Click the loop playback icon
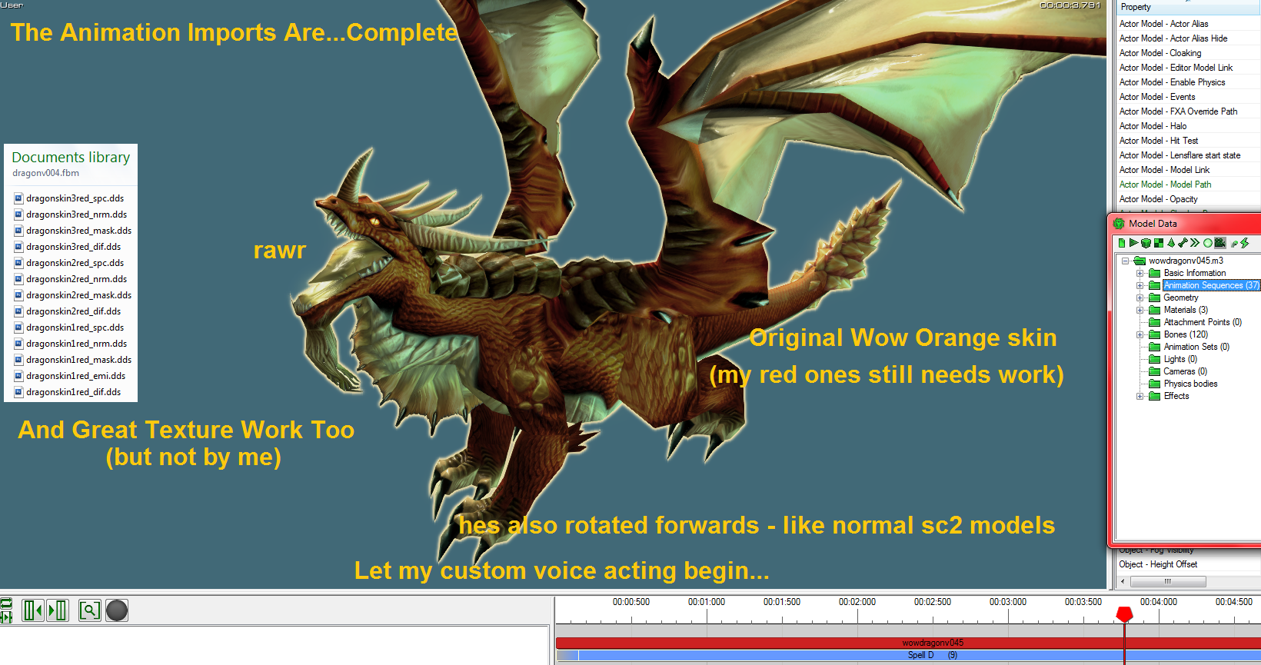The image size is (1261, 665). point(5,603)
